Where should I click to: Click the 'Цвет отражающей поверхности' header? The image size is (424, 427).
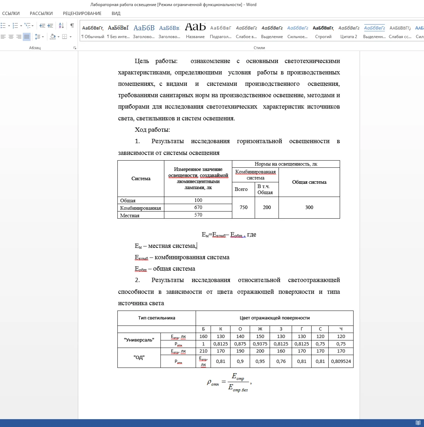275,318
